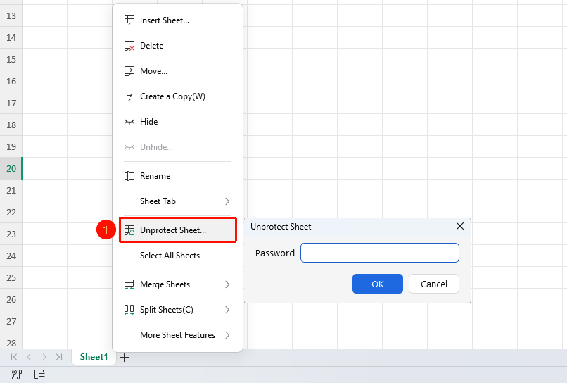The image size is (567, 383).
Task: Select row header 19
Action: tap(11, 146)
